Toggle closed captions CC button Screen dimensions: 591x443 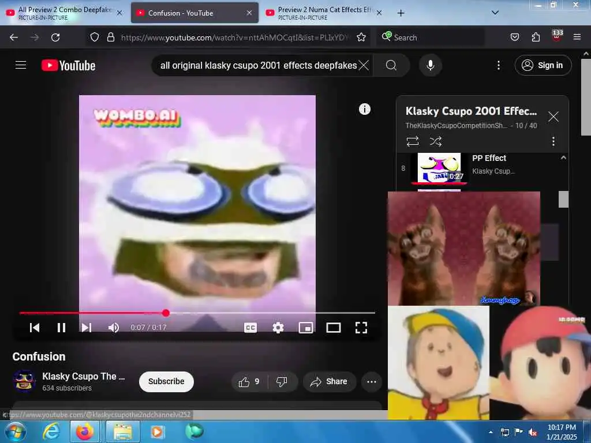tap(250, 328)
